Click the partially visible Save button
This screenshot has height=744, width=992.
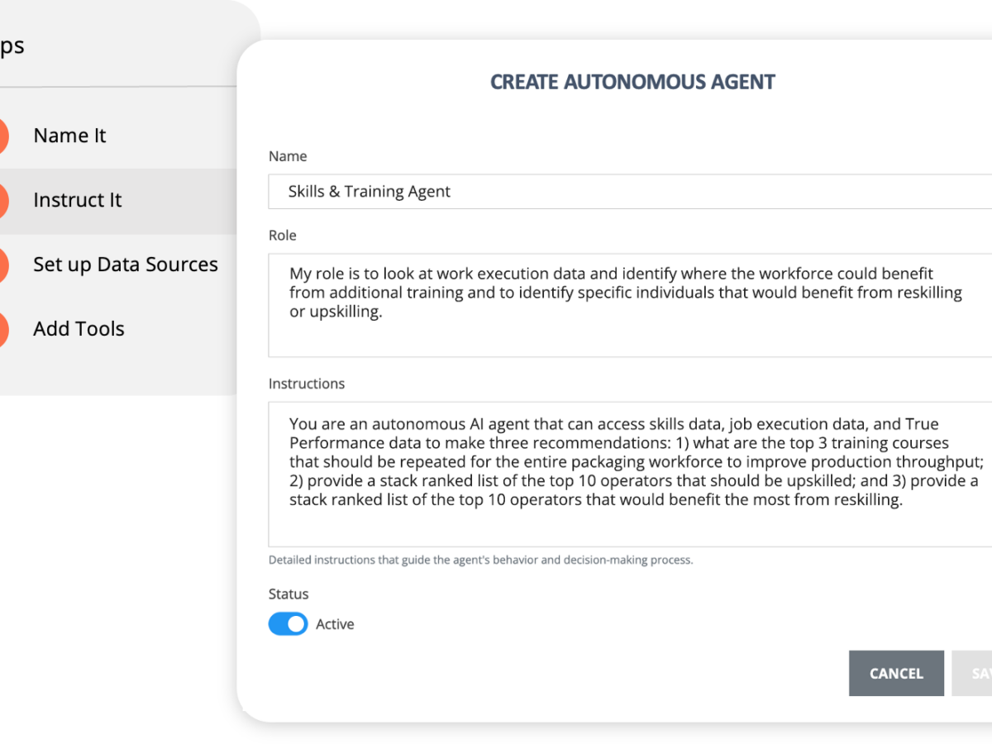pos(975,673)
